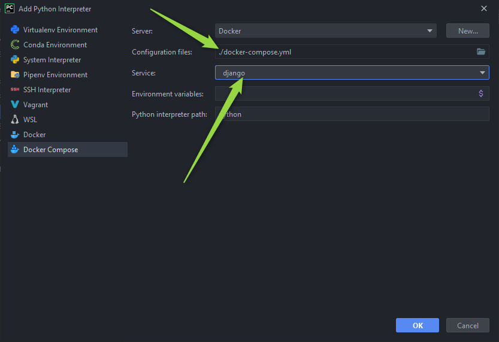Viewport: 499px width, 342px height.
Task: Open environment variables editor dollar icon
Action: [480, 93]
